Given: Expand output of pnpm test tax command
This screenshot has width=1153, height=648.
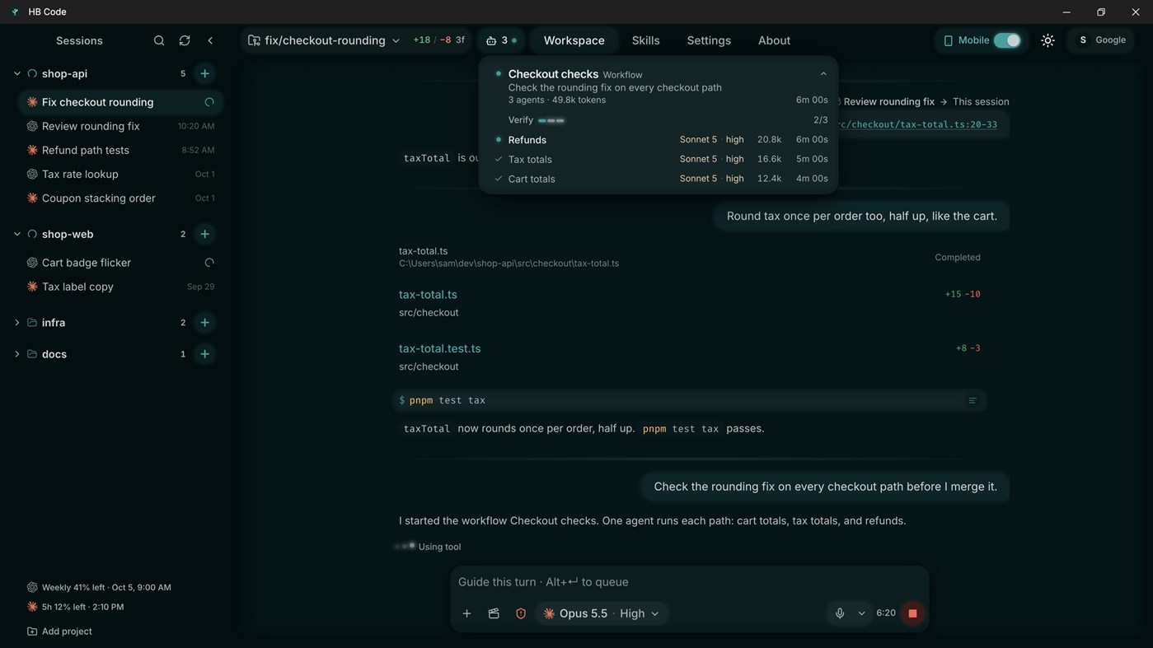Looking at the screenshot, I should (973, 400).
